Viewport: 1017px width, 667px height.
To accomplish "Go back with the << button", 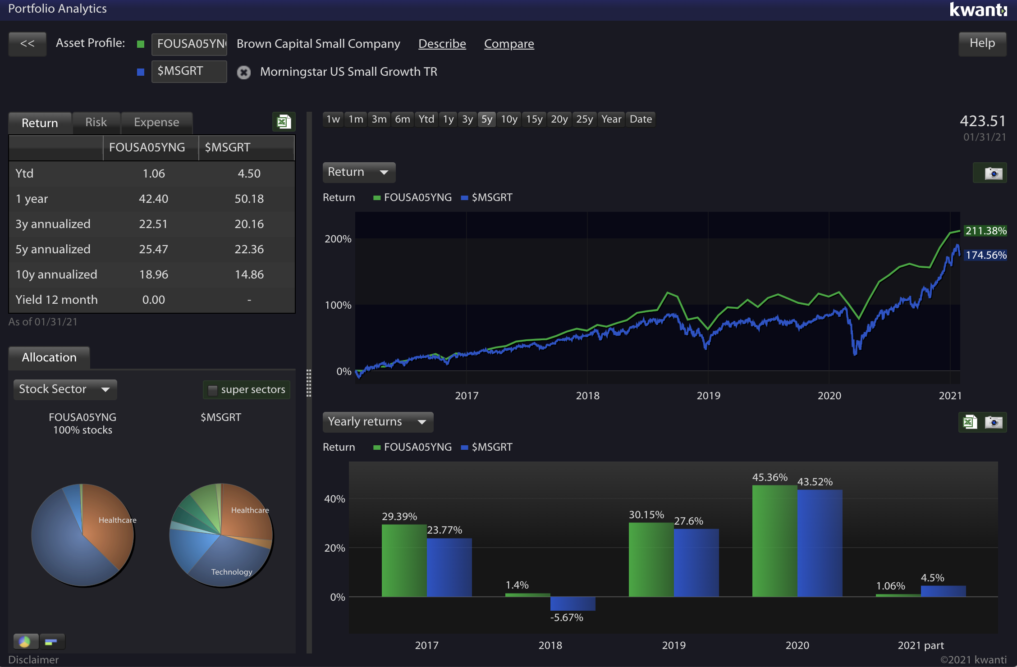I will tap(27, 44).
